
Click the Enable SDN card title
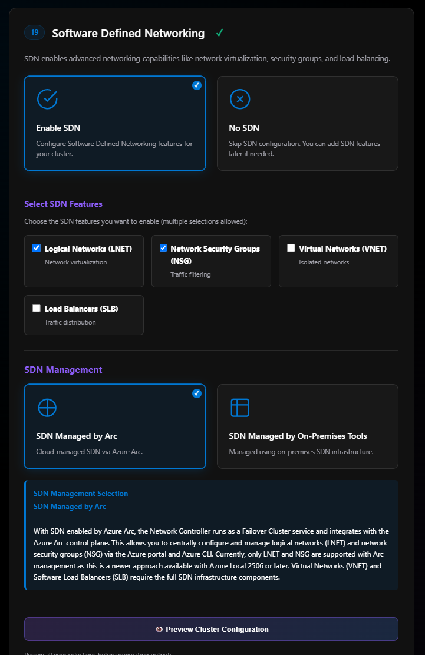pyautogui.click(x=58, y=128)
